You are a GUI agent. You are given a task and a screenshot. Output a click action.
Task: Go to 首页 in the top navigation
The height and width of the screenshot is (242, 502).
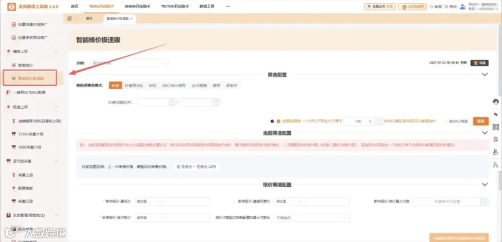[75, 6]
